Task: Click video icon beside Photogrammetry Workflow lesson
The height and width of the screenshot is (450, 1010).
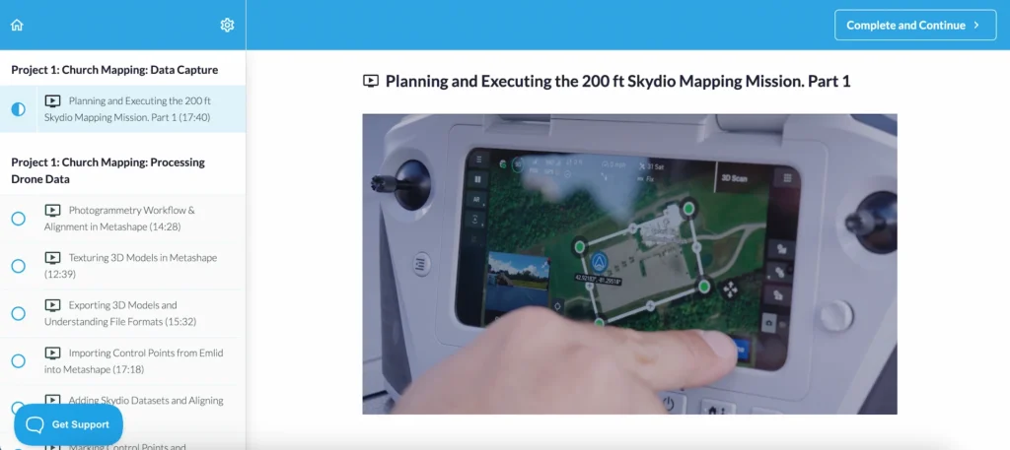Action: (x=53, y=210)
